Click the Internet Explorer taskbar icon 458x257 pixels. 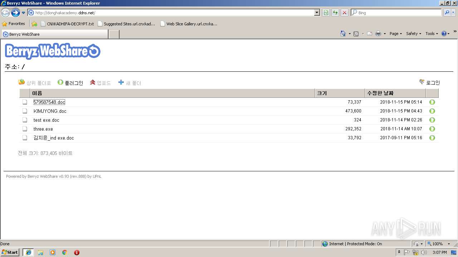click(x=28, y=252)
